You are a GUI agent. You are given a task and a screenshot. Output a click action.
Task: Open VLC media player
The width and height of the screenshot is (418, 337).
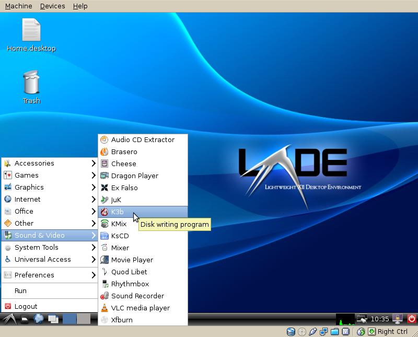pos(143,308)
